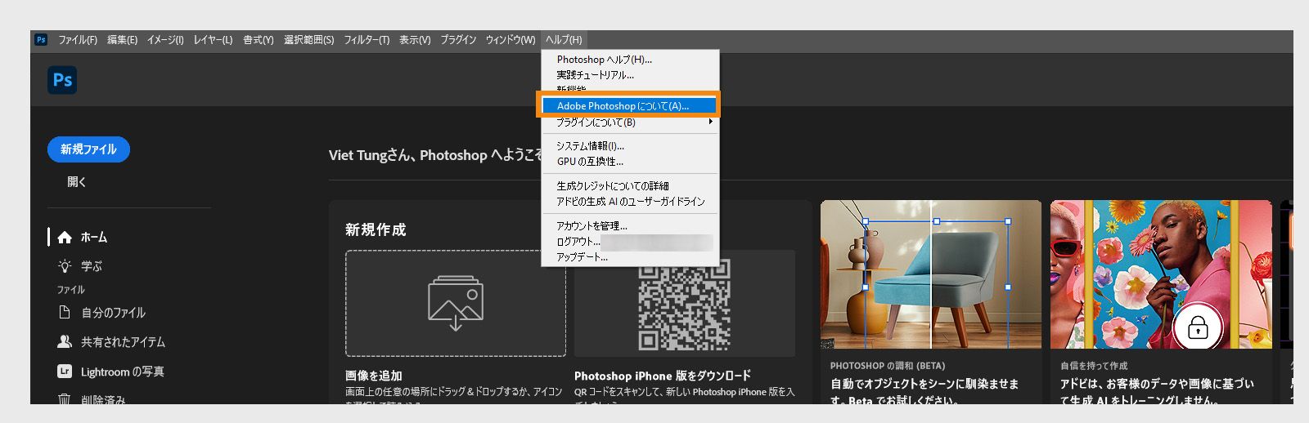The image size is (1309, 423).
Task: Open the ファイル(F) menu
Action: tap(77, 39)
